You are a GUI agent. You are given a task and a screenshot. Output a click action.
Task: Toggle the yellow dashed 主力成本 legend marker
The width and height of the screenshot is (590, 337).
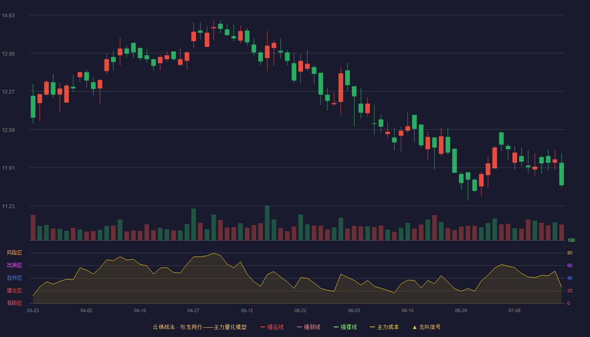point(373,327)
